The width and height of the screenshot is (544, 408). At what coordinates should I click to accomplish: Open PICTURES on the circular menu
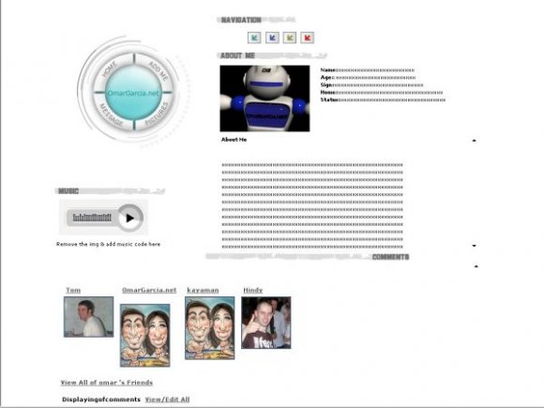(x=157, y=113)
